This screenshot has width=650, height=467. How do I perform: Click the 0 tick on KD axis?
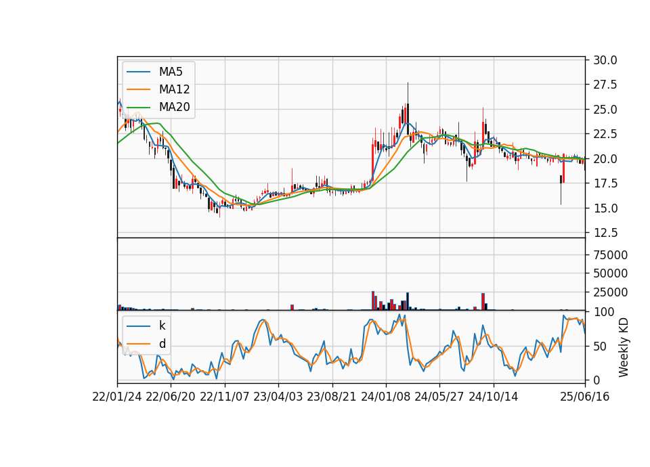[597, 380]
